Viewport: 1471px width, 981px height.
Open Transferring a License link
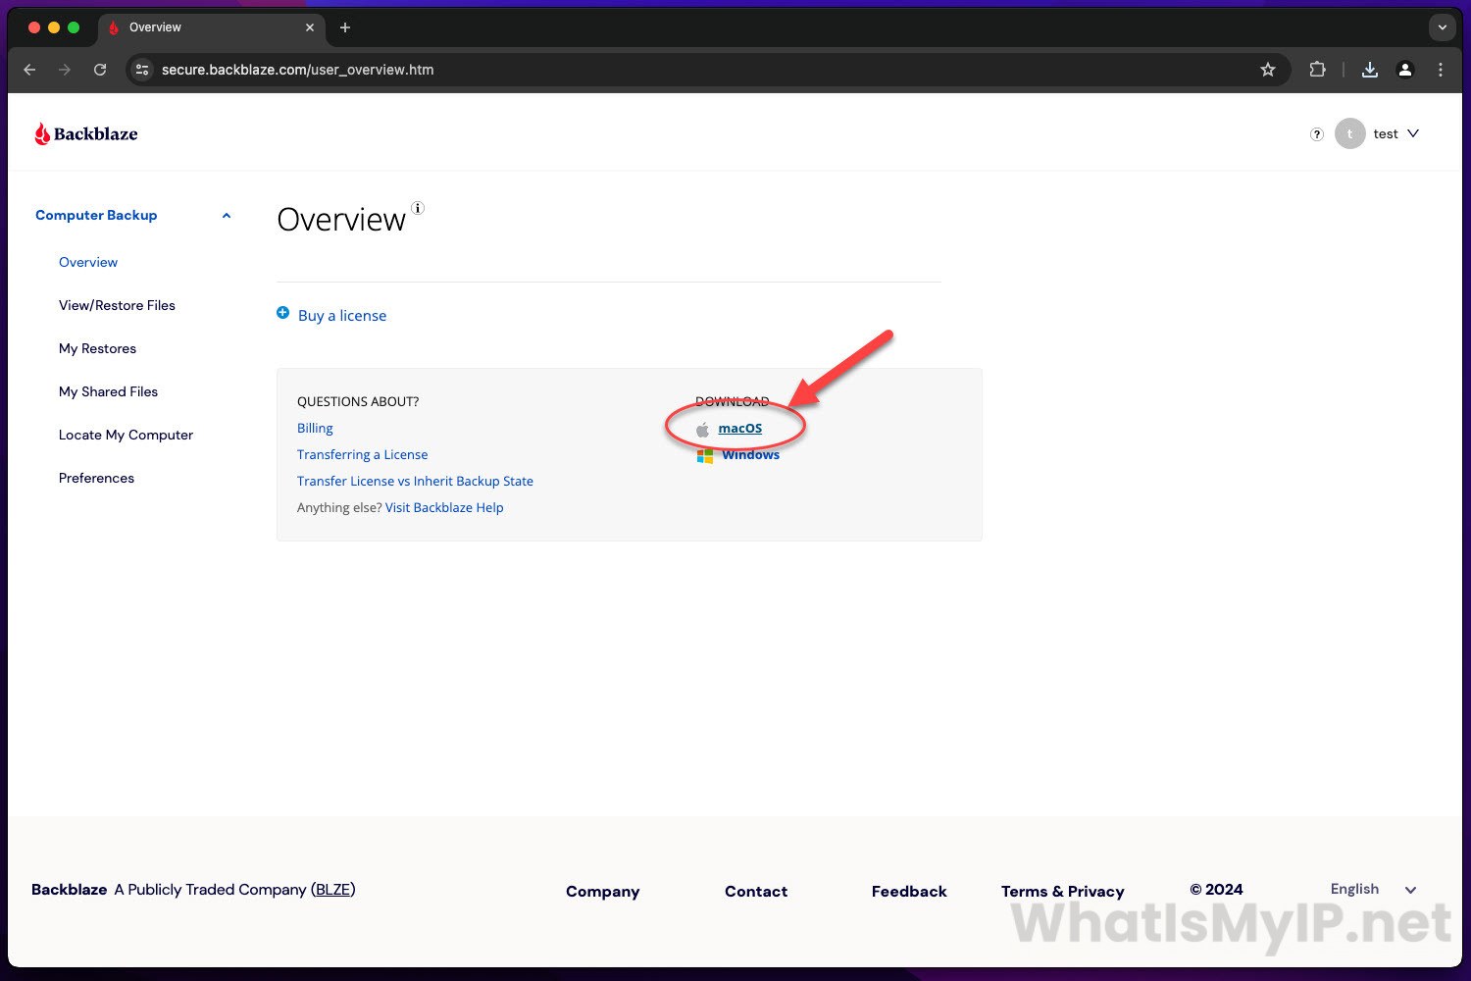coord(362,454)
